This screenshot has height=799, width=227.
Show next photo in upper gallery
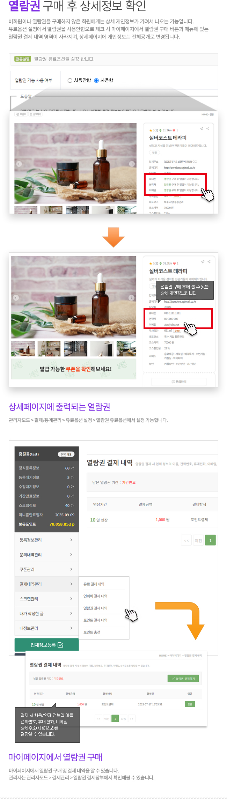(132, 164)
